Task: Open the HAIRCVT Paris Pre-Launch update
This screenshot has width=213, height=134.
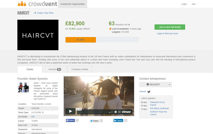Action: pyautogui.click(x=158, y=113)
